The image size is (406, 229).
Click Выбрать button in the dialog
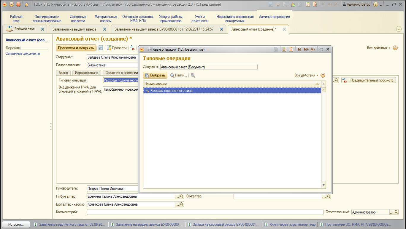pos(155,75)
